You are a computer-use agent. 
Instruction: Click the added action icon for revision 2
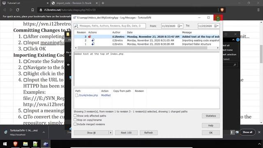coord(93,40)
